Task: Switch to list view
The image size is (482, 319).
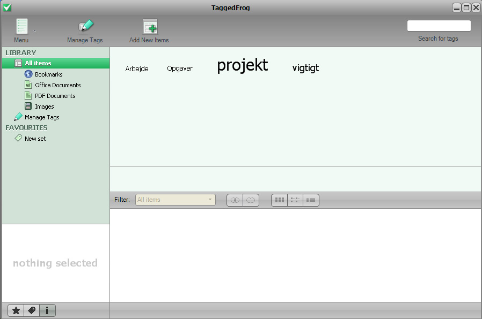Action: click(311, 200)
